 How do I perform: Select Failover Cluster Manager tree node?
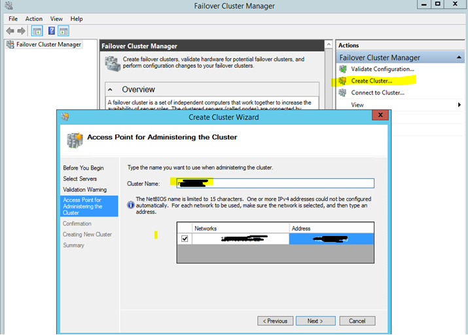pos(48,45)
